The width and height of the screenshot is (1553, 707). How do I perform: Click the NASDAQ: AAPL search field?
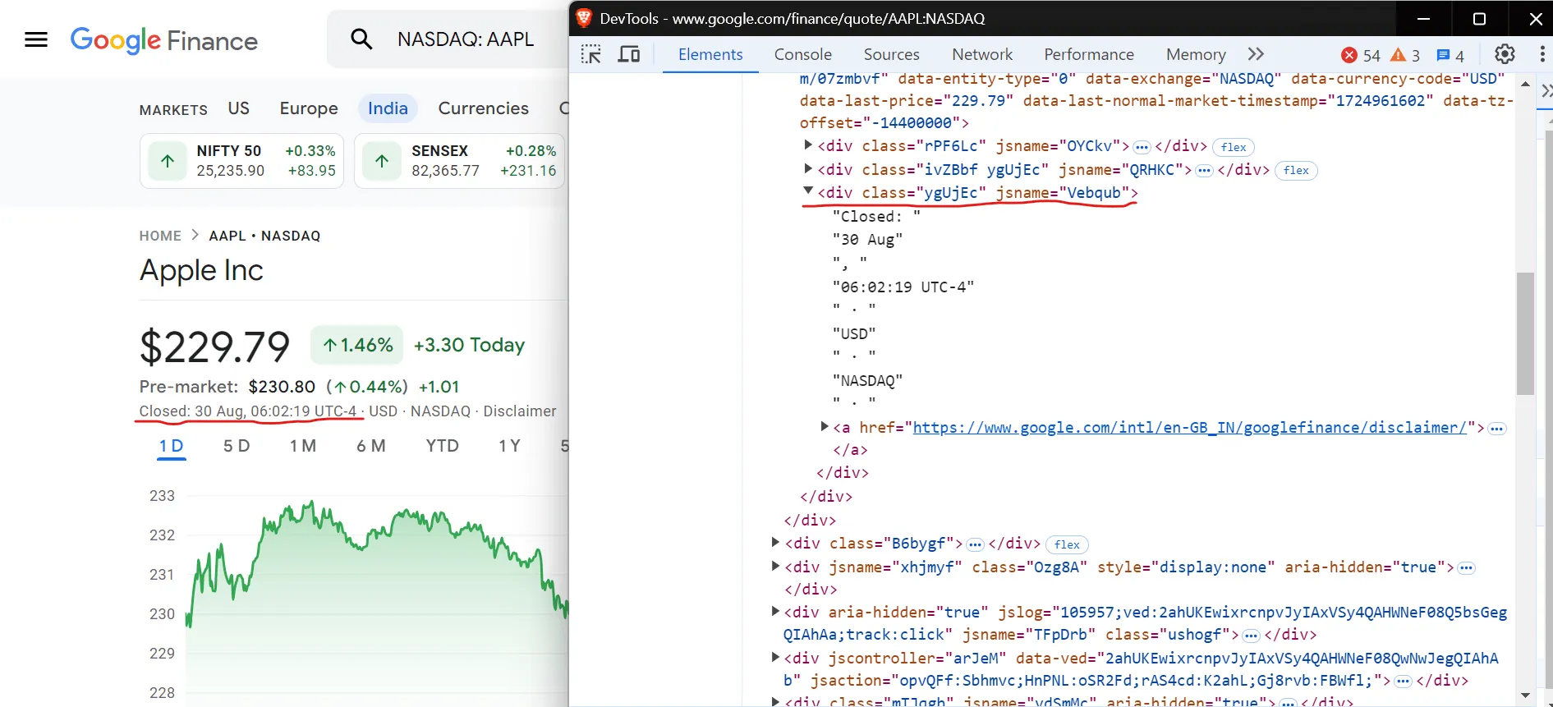click(x=465, y=39)
